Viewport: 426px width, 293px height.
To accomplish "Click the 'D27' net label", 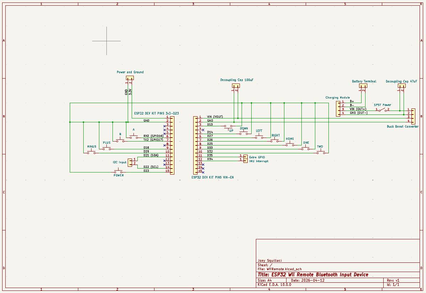I will (x=210, y=136).
